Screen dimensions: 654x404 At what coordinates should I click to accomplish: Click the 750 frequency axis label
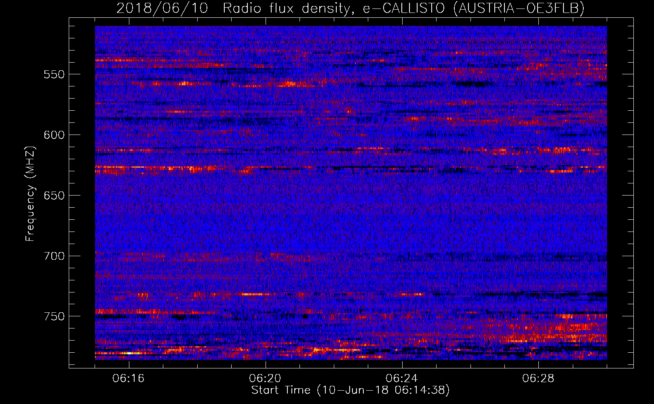54,316
